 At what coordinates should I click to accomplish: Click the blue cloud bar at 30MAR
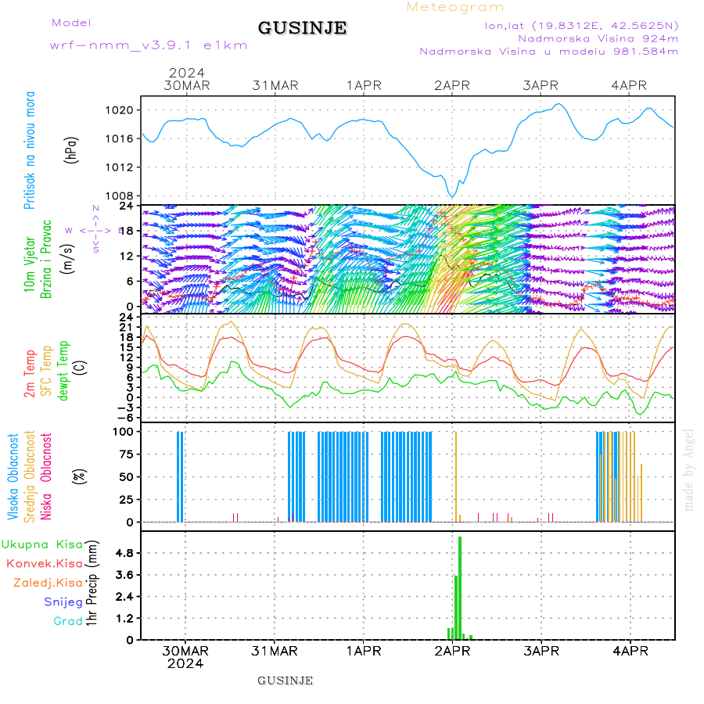coord(180,477)
